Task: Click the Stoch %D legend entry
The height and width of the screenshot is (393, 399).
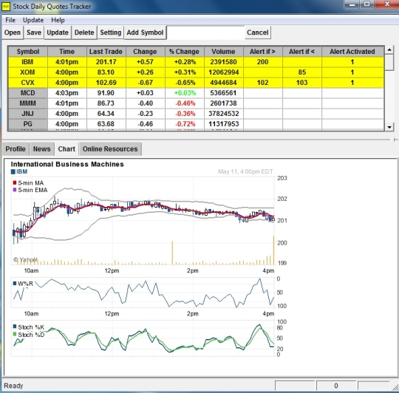Action: coord(29,335)
